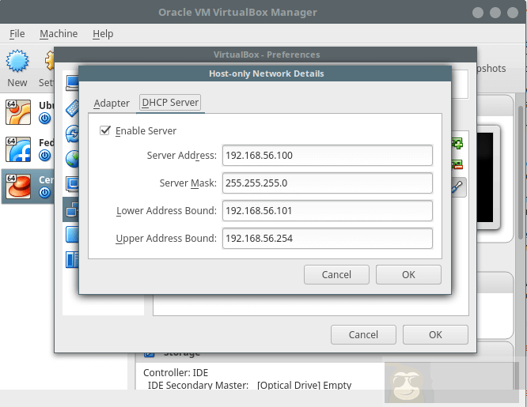Click powered-off state icon under Fedora VM
The height and width of the screenshot is (407, 527).
pyautogui.click(x=44, y=156)
